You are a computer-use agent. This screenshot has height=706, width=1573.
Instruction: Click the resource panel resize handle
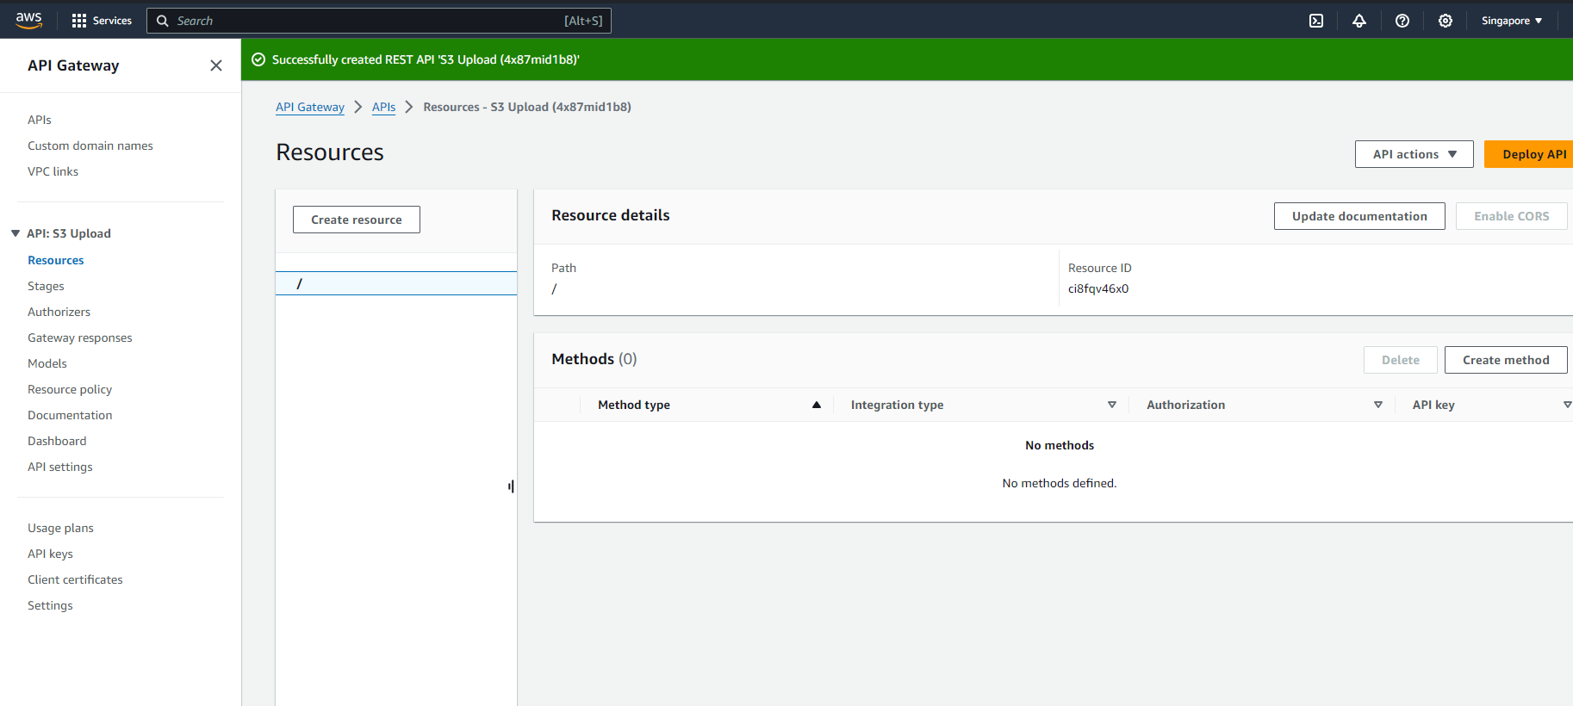(511, 486)
